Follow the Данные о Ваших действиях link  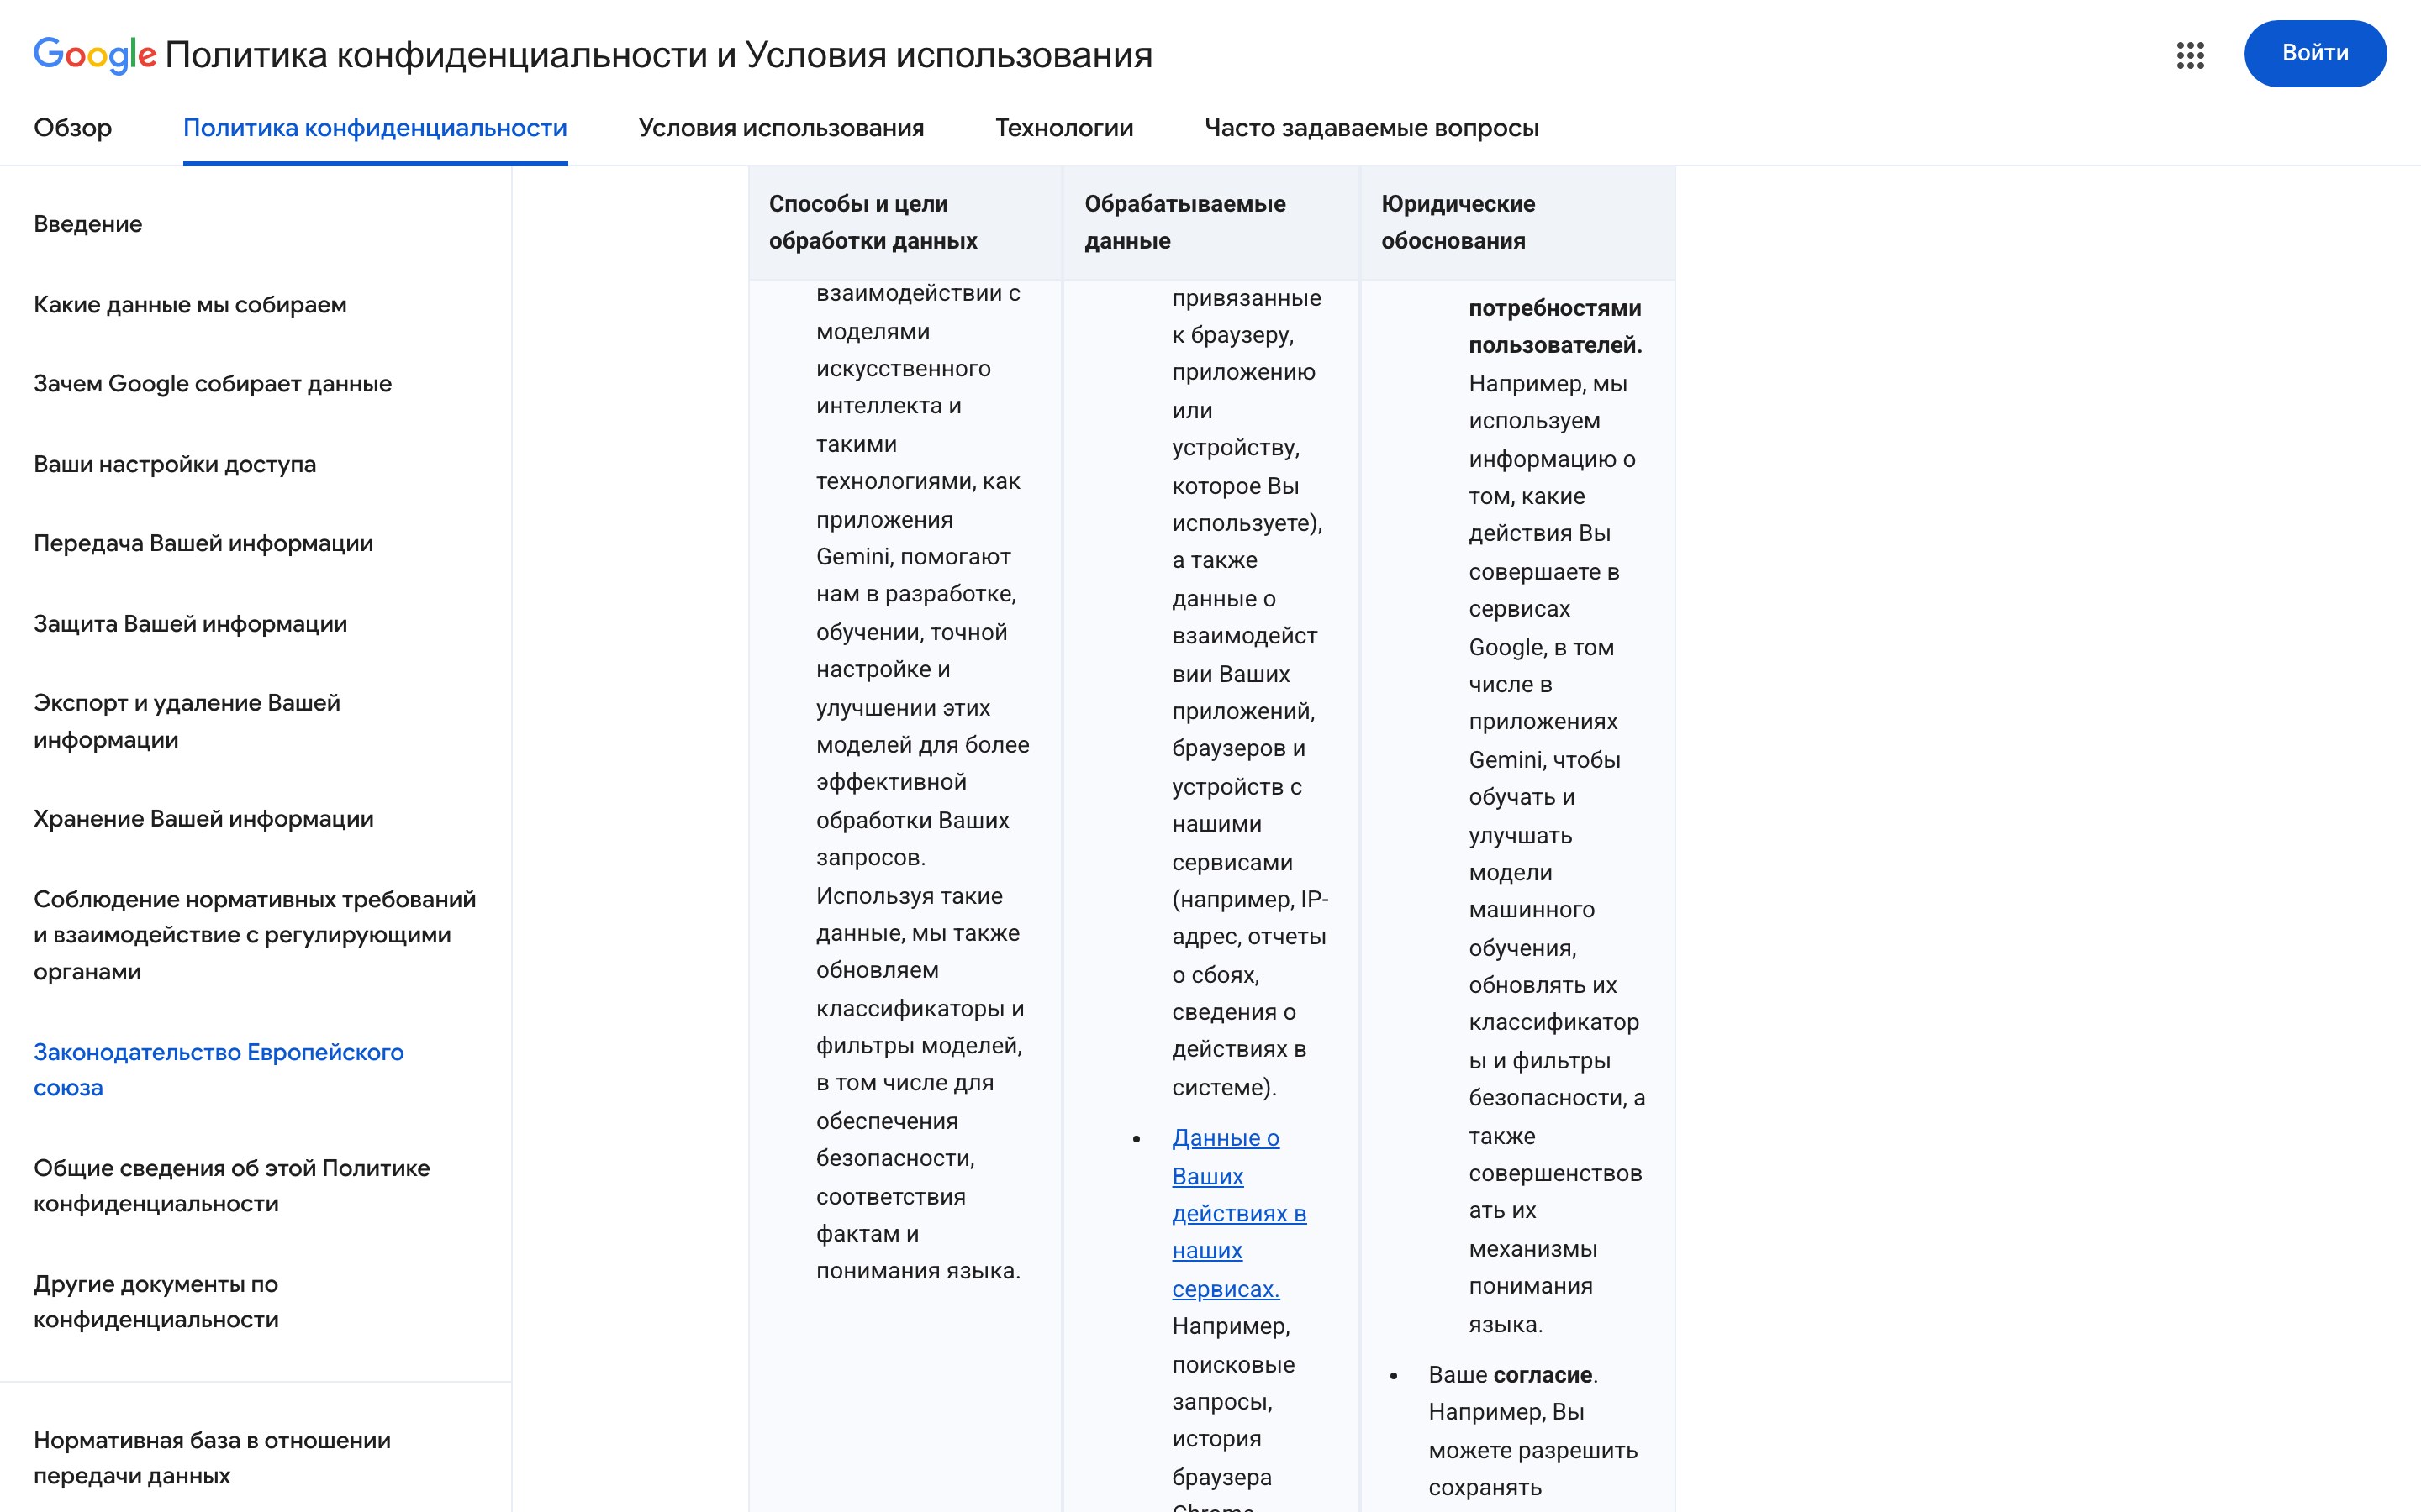pos(1240,1213)
